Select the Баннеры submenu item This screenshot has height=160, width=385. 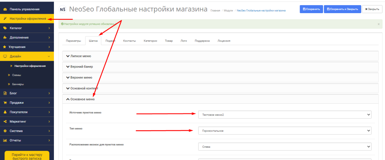(27, 84)
